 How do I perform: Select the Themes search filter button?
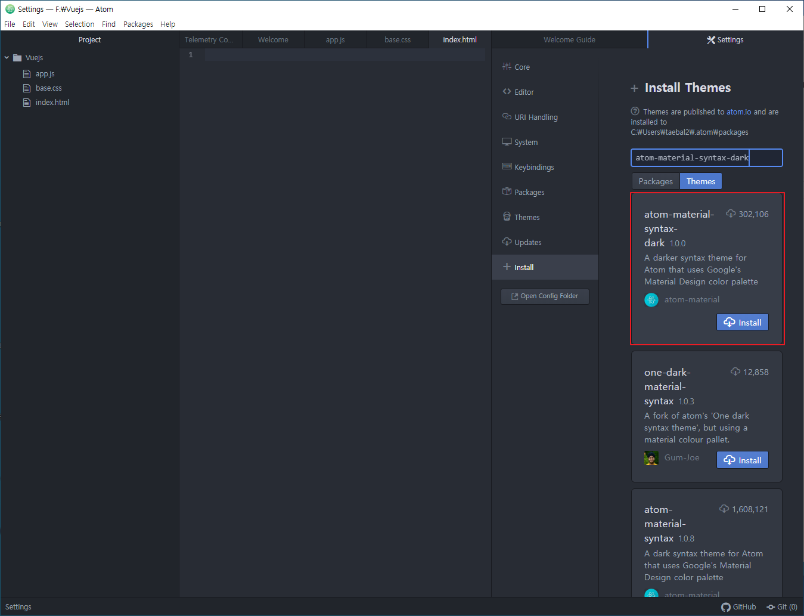coord(701,181)
